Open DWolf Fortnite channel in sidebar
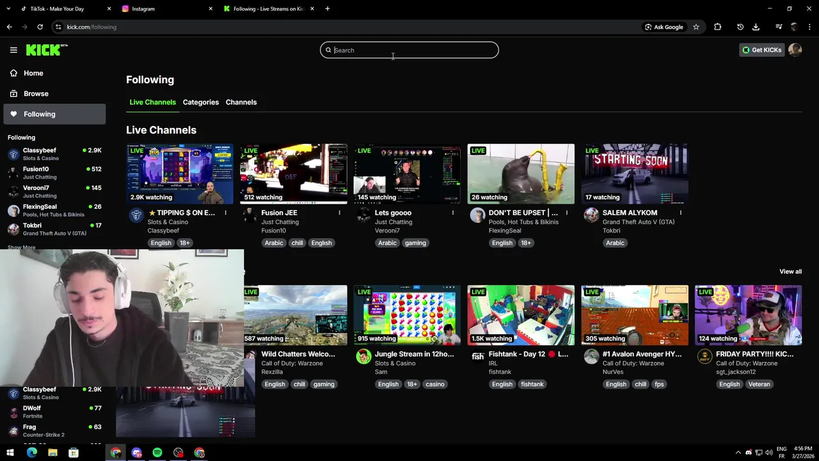Image resolution: width=819 pixels, height=461 pixels. (54, 412)
